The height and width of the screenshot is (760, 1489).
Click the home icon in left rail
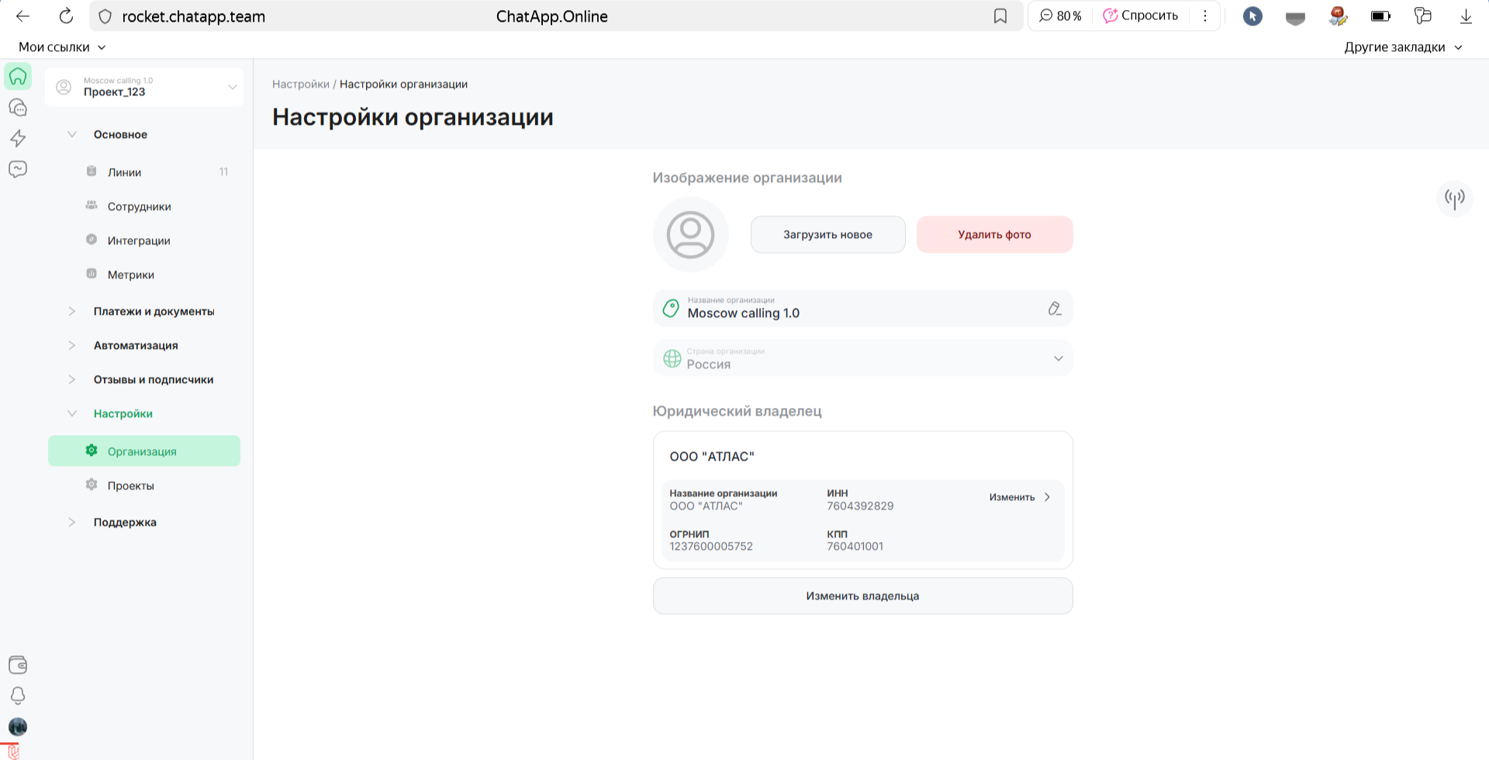[18, 76]
